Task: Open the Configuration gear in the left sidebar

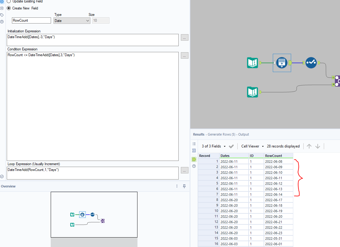Action: tap(2, 2)
